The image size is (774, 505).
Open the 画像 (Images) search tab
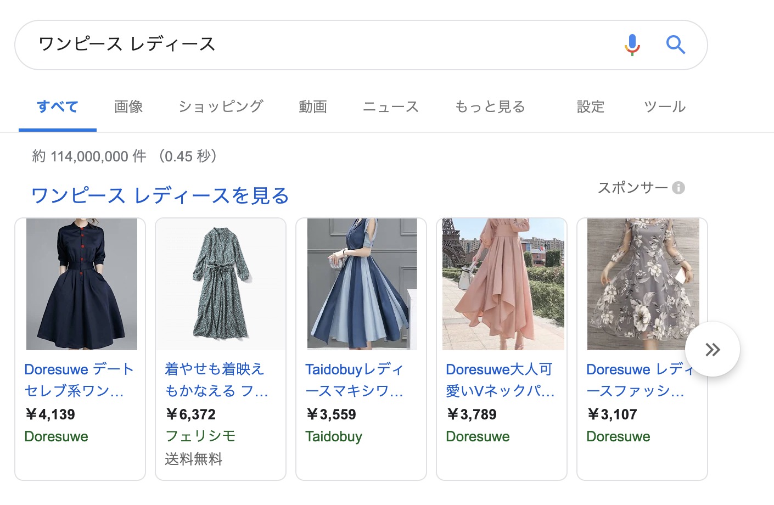[128, 107]
